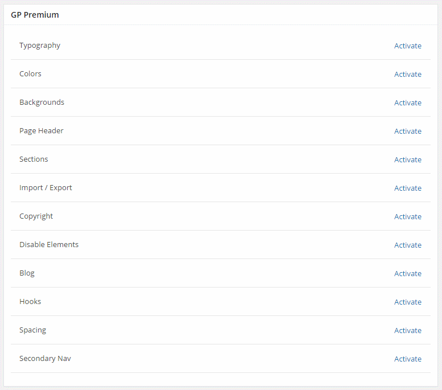Enable the Page Header module
This screenshot has width=442, height=390.
point(407,132)
